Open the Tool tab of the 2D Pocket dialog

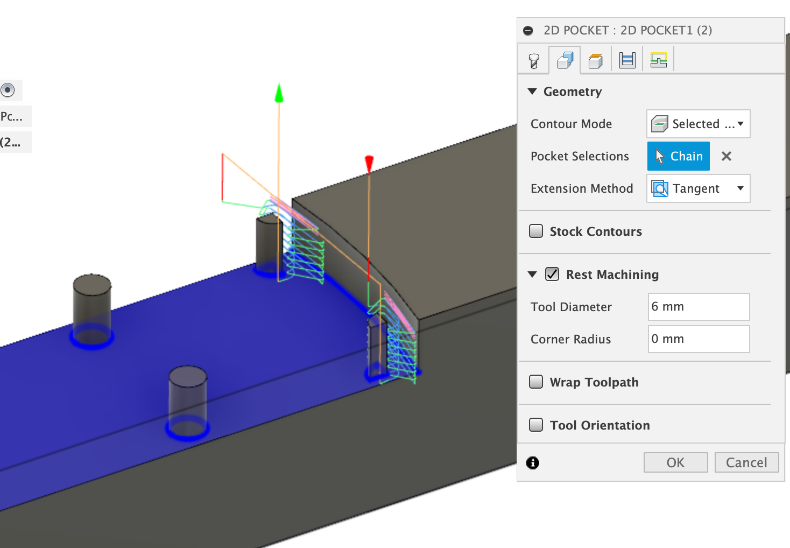533,59
